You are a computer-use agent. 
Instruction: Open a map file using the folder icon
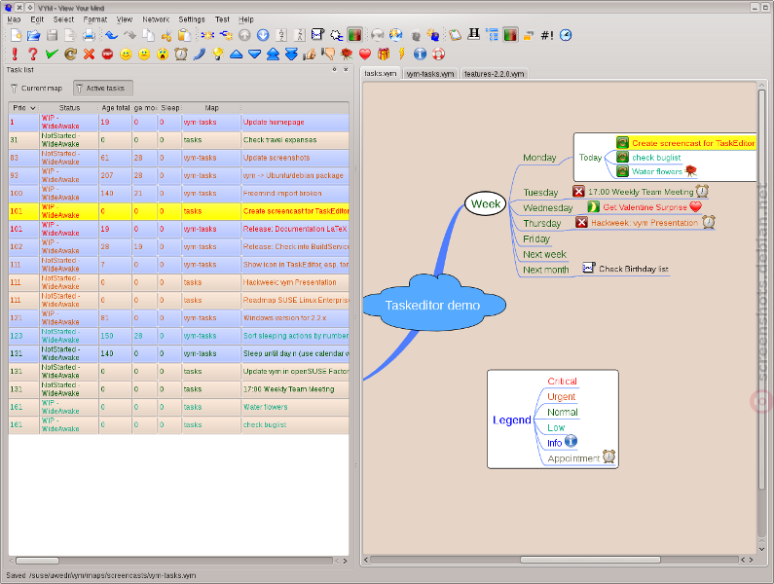click(x=33, y=35)
